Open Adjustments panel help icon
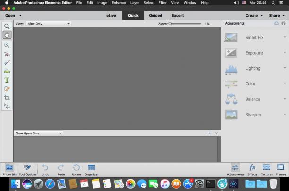Viewport: 289px width, 191px height. (283, 23)
